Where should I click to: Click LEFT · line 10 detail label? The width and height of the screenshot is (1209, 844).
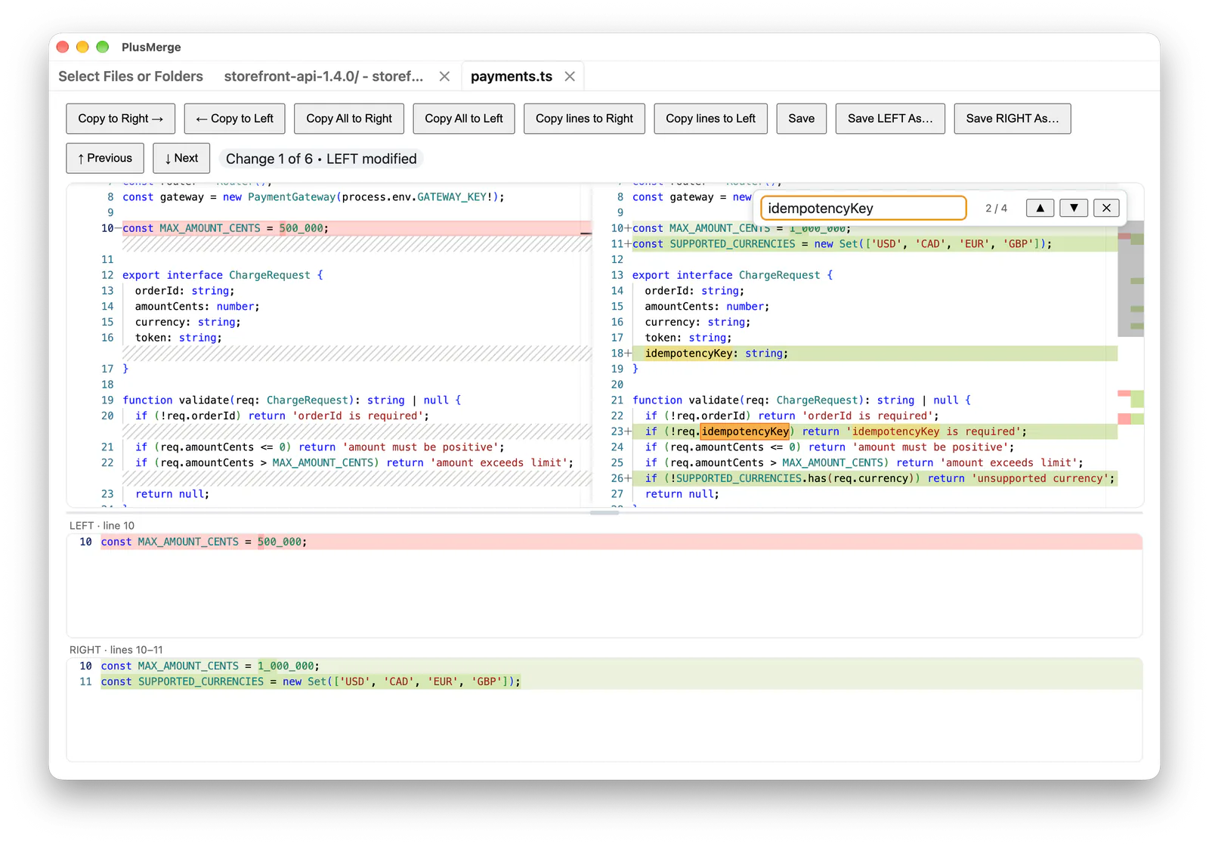pyautogui.click(x=102, y=525)
